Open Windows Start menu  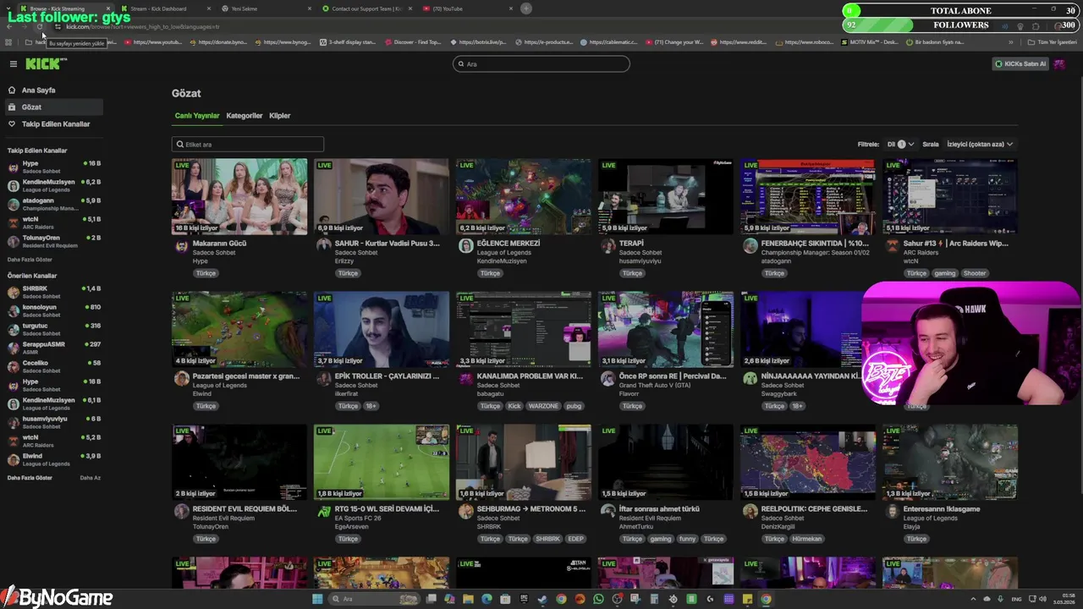(x=317, y=599)
